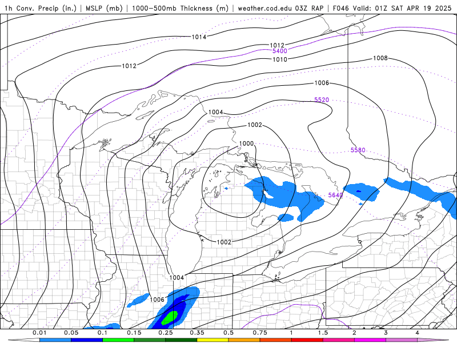Click the 0.01 legend value
Screen dimensions: 457x343
point(39,333)
